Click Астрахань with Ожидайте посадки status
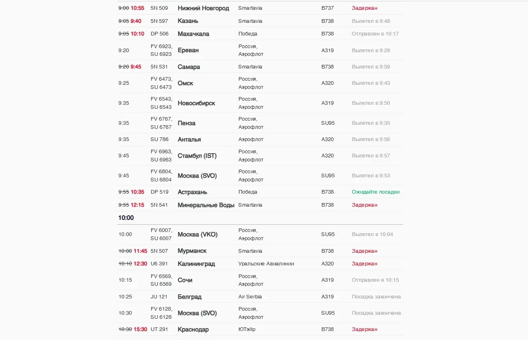The height and width of the screenshot is (340, 528). click(x=260, y=192)
